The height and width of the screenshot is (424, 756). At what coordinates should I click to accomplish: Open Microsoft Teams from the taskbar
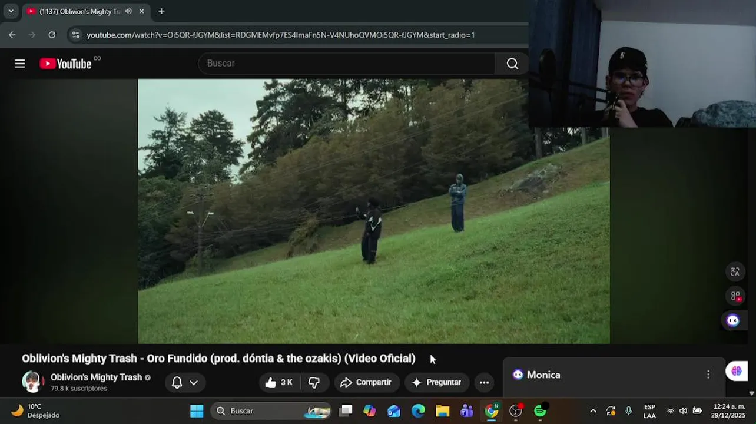[467, 411]
